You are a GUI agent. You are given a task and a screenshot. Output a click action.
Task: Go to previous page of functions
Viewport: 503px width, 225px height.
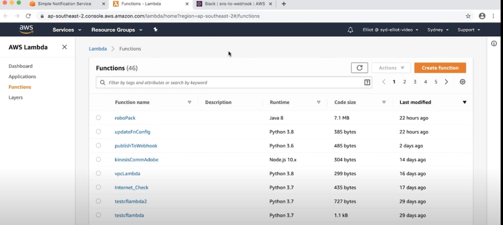pos(384,82)
